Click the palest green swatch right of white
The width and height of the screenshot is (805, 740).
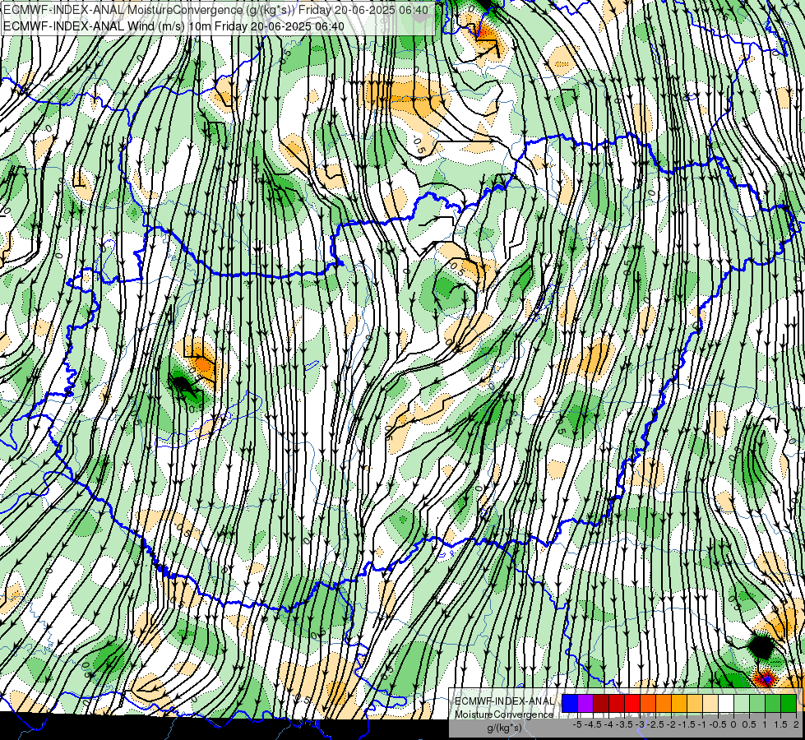tap(742, 703)
